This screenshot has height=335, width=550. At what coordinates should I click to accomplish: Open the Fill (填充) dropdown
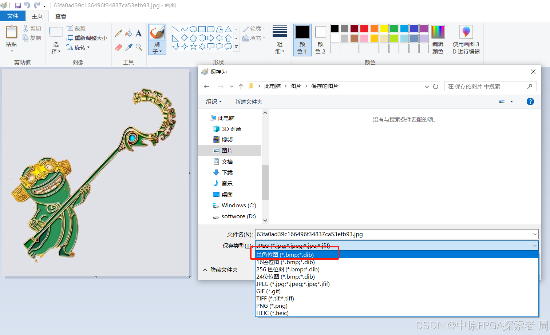tap(254, 38)
